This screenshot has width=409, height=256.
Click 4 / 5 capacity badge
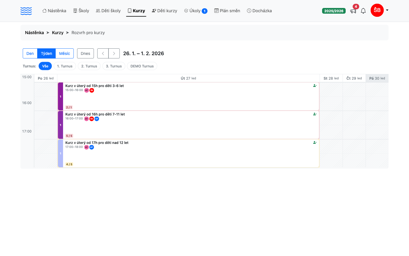point(69,164)
